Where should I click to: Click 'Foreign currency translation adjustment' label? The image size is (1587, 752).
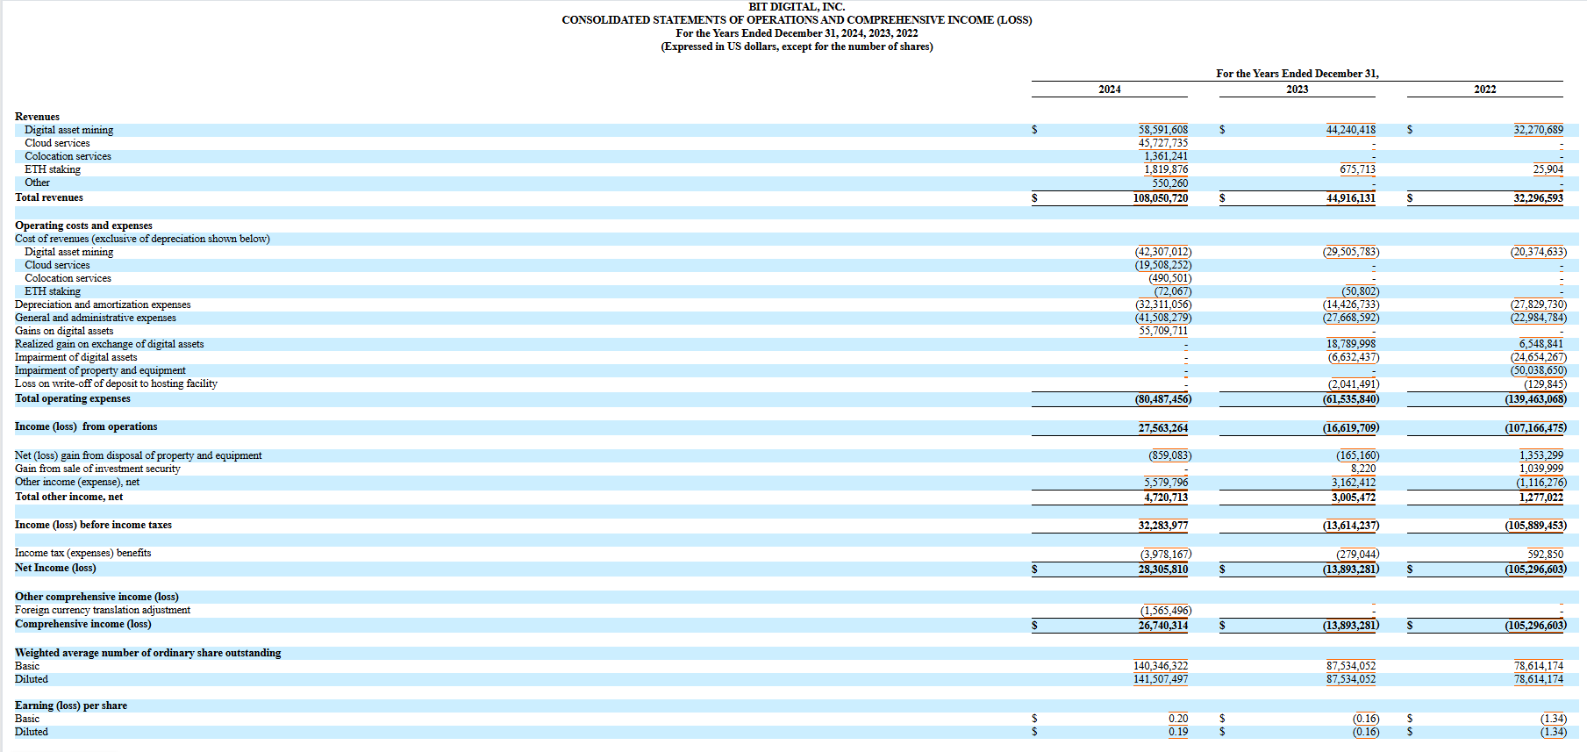click(x=103, y=610)
